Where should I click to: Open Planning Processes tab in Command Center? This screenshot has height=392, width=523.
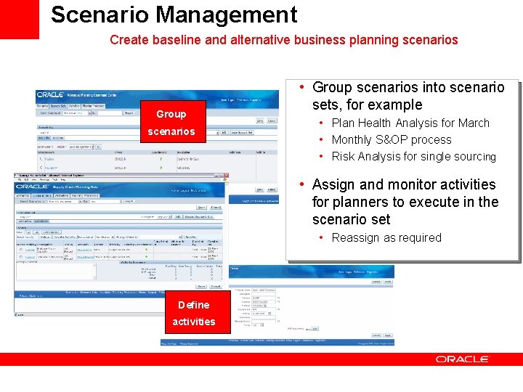tap(94, 106)
